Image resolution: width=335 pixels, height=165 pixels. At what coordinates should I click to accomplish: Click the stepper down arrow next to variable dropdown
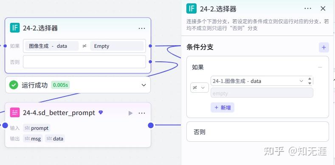point(310,83)
